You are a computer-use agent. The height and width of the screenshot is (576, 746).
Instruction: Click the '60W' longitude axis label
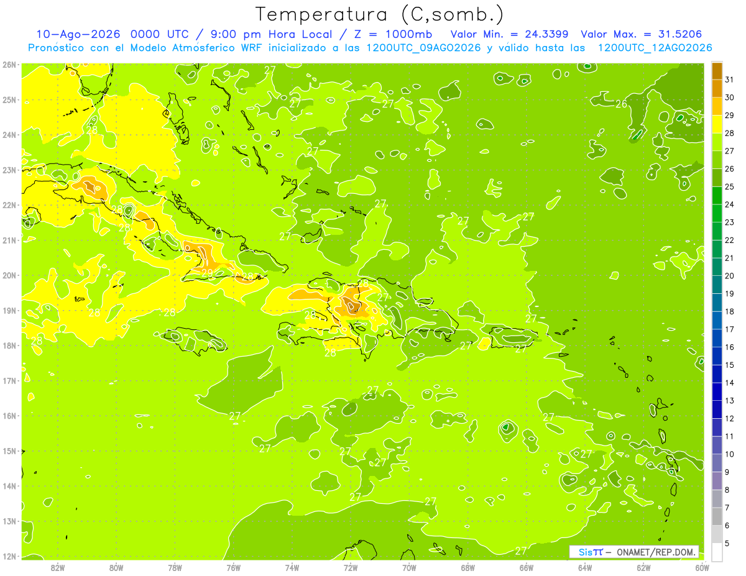tap(701, 567)
